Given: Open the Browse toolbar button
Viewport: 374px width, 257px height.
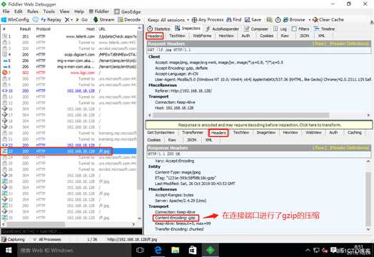Looking at the screenshot, I should click(x=294, y=20).
